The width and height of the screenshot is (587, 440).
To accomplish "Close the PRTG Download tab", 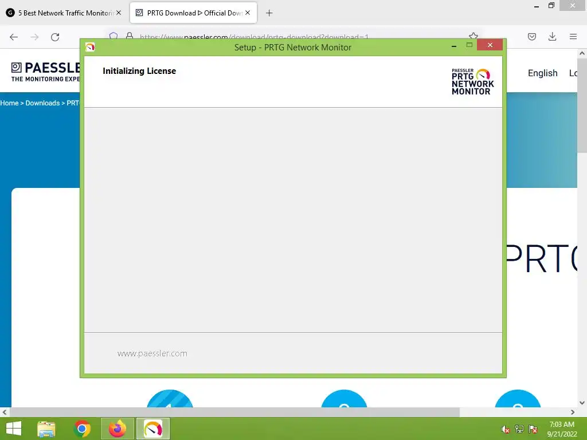I will tap(248, 13).
